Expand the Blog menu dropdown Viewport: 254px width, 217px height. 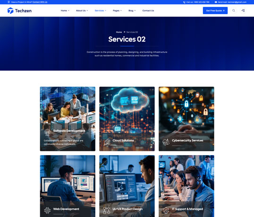(x=132, y=10)
